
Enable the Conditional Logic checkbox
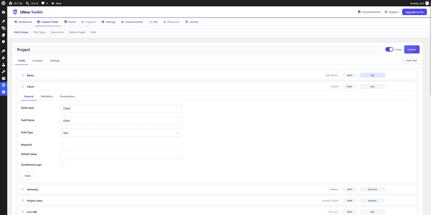pyautogui.click(x=62, y=165)
